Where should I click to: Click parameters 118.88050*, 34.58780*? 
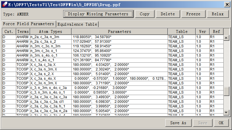coord(119,37)
